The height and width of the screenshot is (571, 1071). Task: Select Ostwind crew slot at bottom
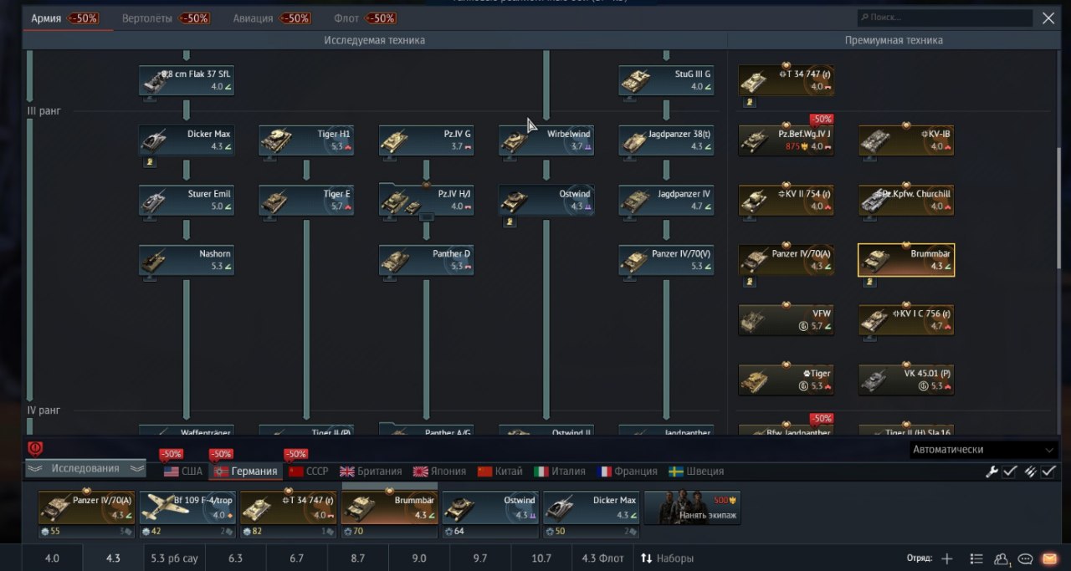click(x=490, y=508)
